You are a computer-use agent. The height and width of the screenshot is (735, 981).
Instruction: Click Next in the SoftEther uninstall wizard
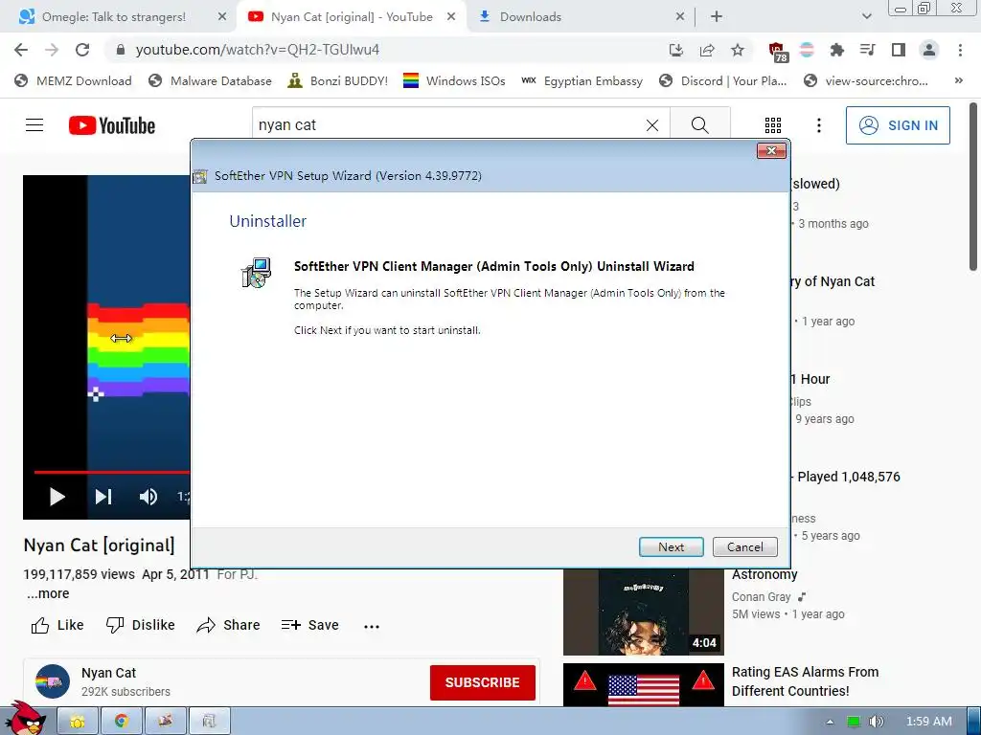tap(671, 546)
